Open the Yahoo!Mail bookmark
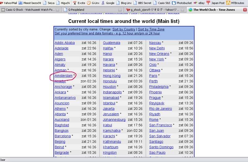 click(x=8, y=3)
